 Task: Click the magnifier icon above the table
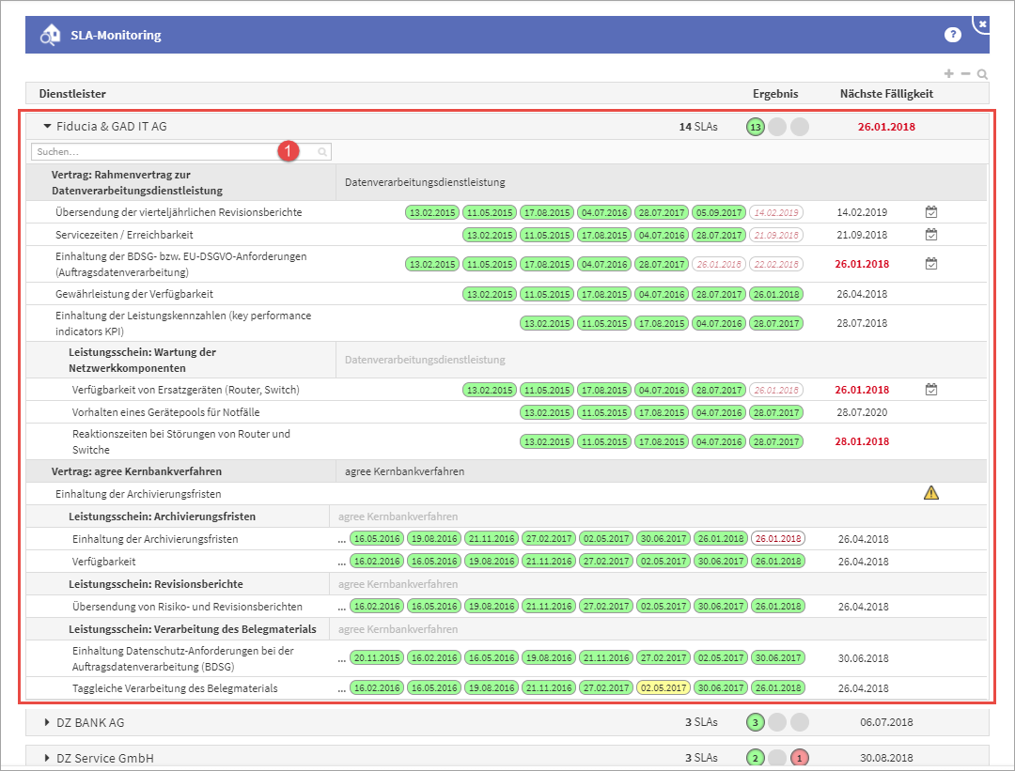982,74
